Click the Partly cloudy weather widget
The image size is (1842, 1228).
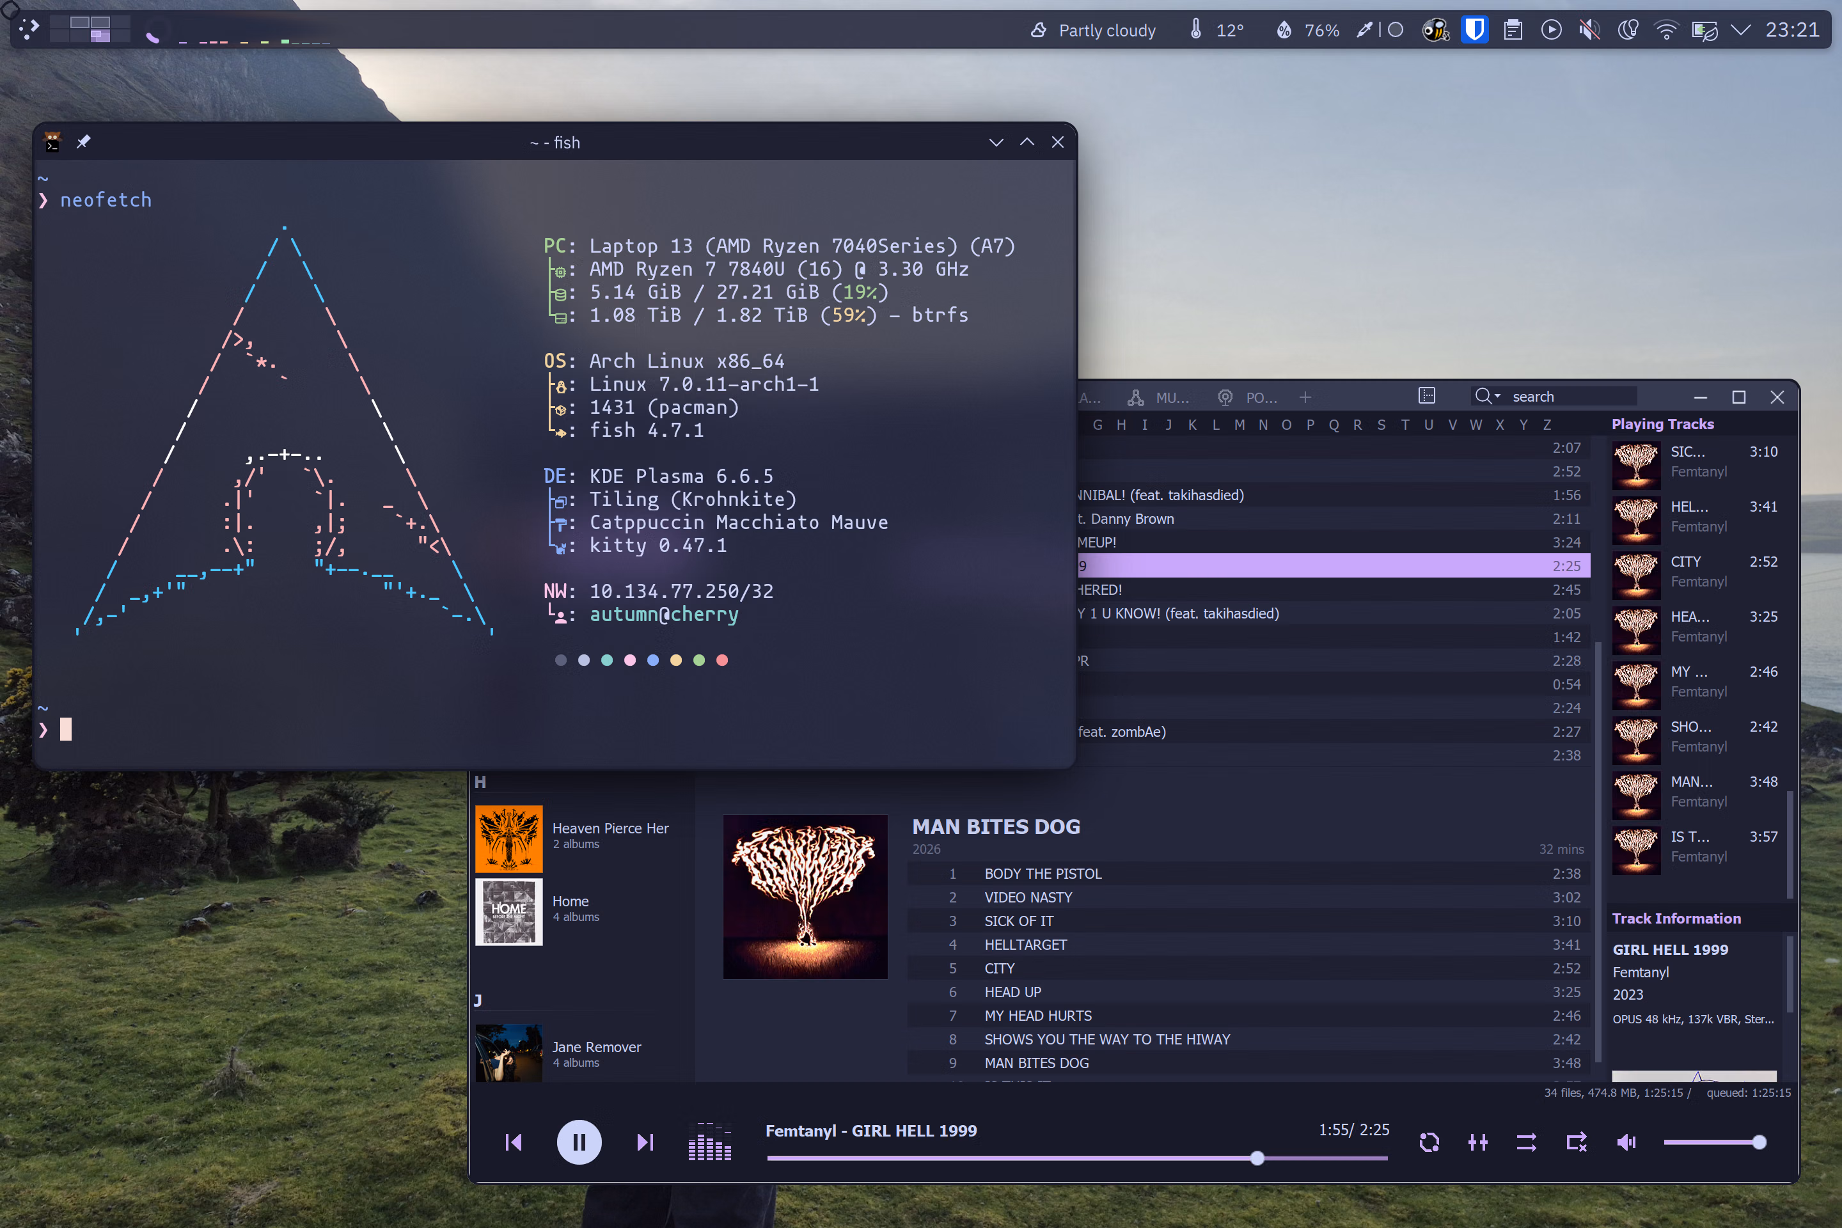pos(1093,30)
